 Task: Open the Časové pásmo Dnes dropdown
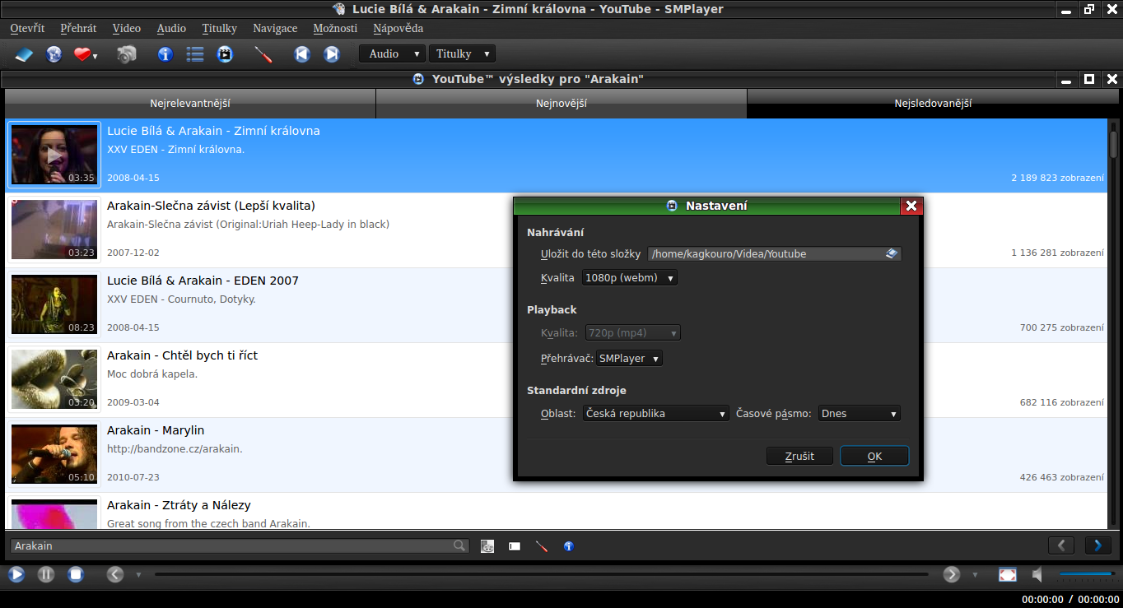click(860, 413)
